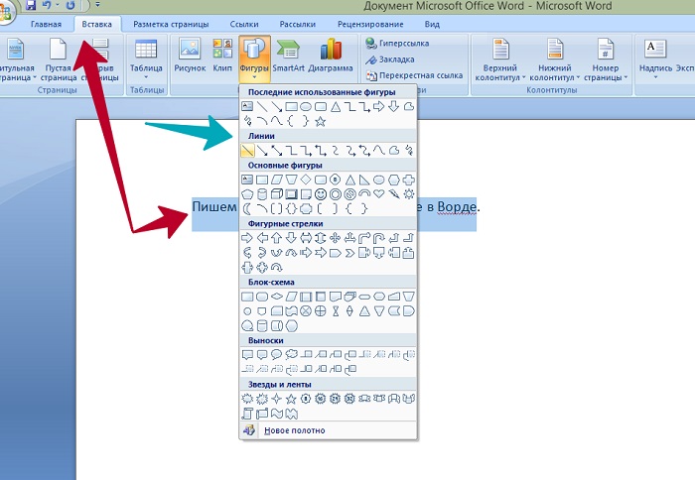
Task: Open the Номер страницы dropdown
Action: 606,60
